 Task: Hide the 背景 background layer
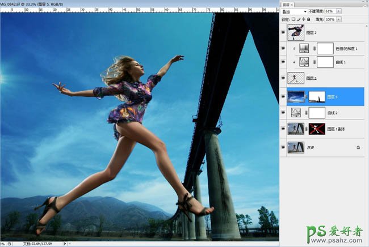[283, 147]
